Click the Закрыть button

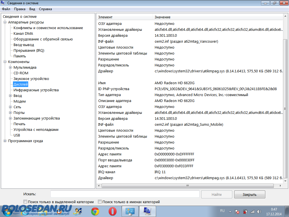[x=249, y=194]
